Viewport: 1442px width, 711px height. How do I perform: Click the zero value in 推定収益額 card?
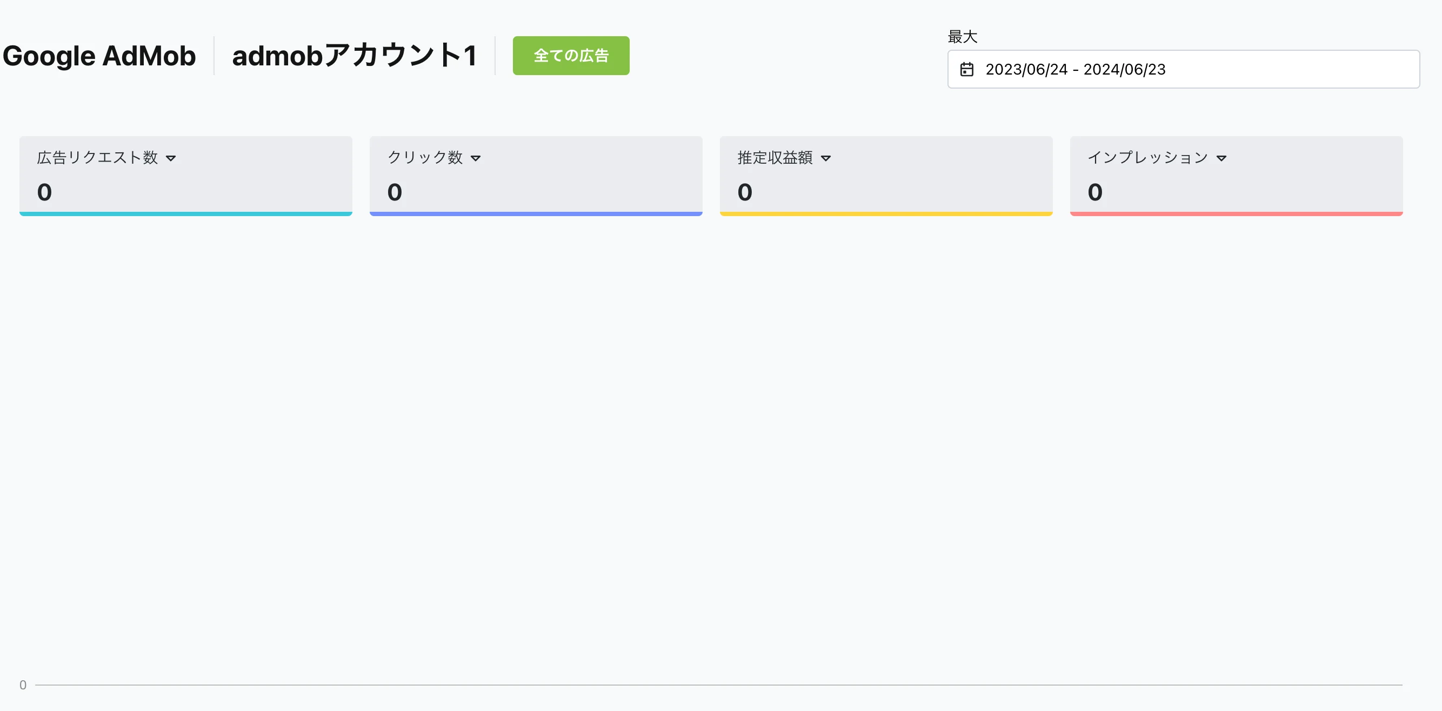(745, 192)
